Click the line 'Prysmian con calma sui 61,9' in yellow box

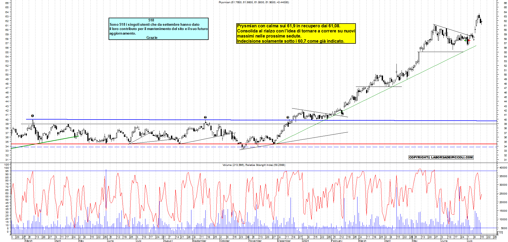(288, 26)
